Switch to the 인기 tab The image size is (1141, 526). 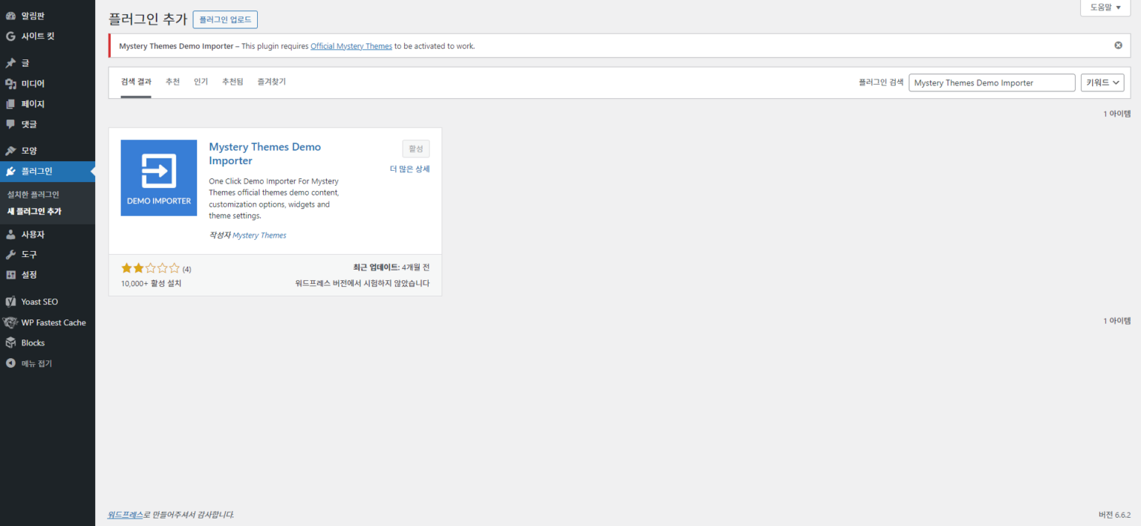[201, 82]
